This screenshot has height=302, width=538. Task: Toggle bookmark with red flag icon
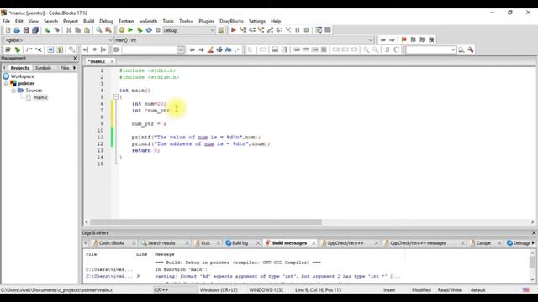(x=403, y=39)
